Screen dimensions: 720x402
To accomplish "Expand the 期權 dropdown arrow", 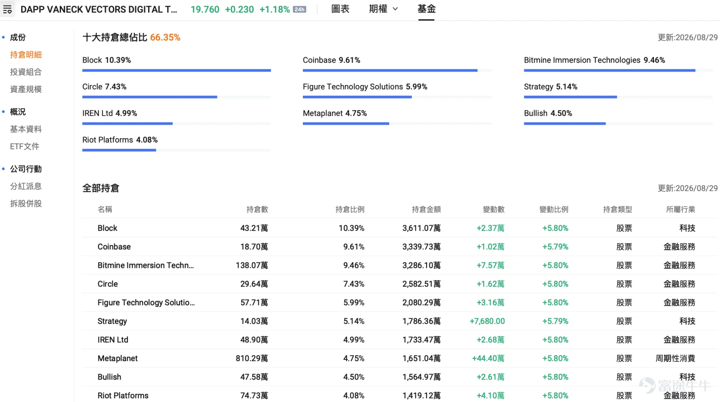I will click(395, 9).
